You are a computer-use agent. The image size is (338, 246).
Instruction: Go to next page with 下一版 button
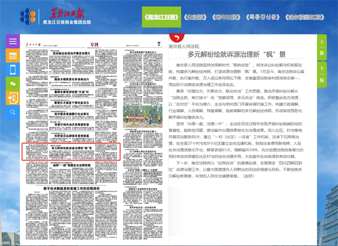322,68
